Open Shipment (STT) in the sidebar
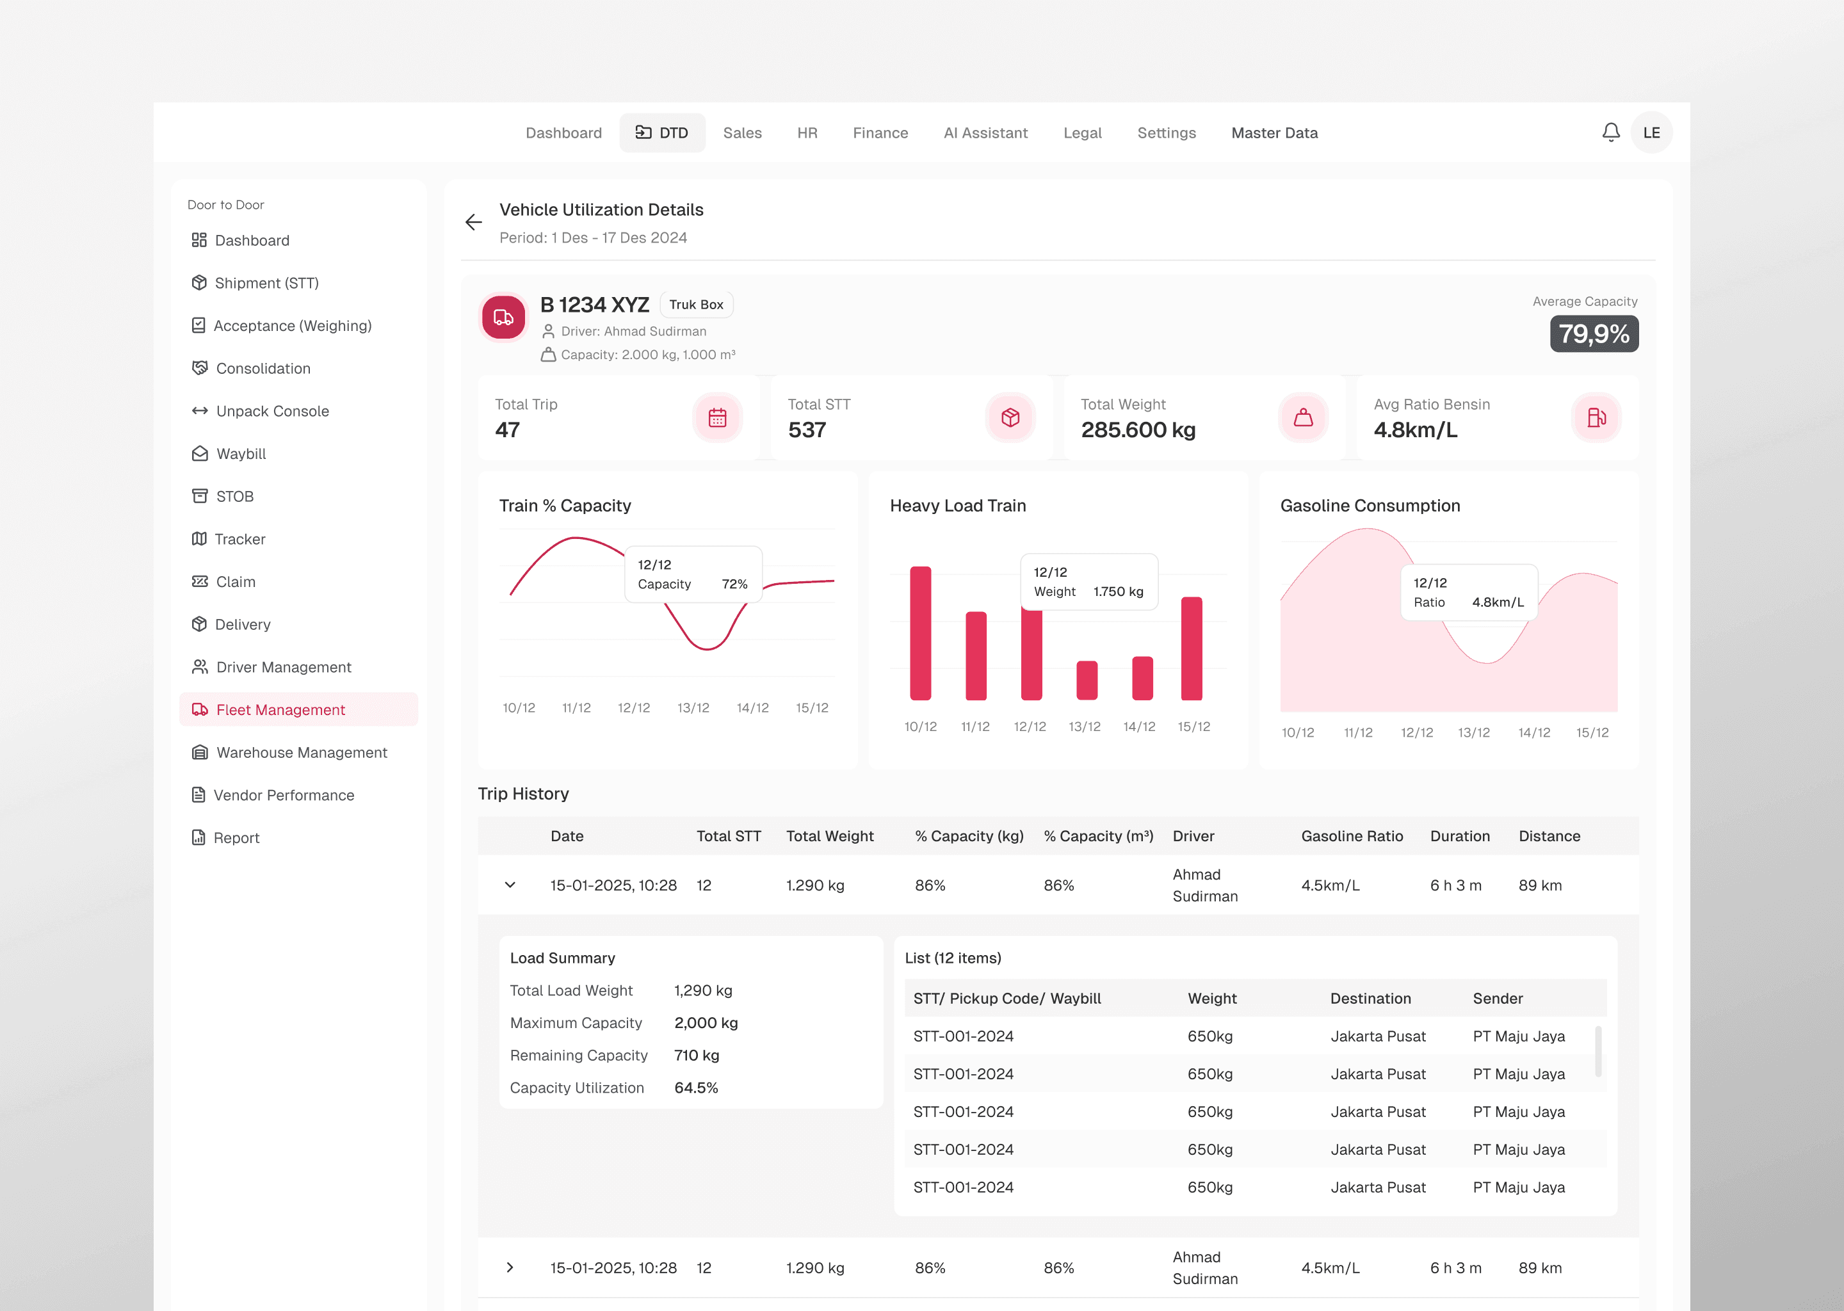Screen dimensions: 1844x1311 point(299,282)
